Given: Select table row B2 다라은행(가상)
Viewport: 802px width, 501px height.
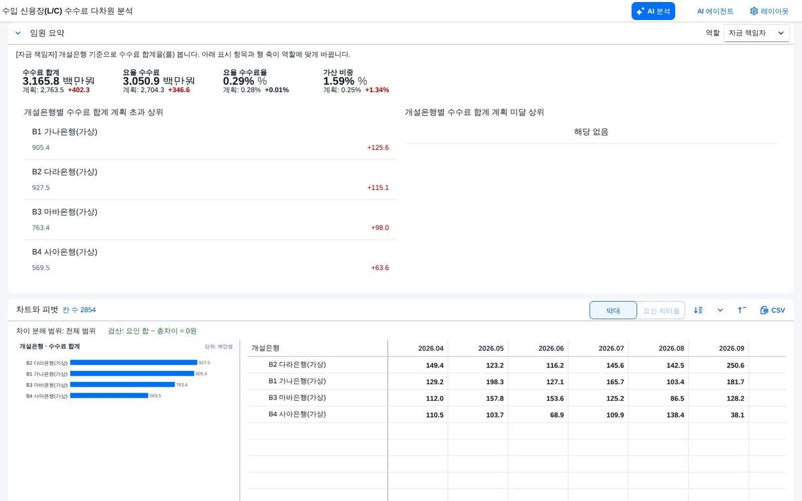Looking at the screenshot, I should [x=516, y=365].
